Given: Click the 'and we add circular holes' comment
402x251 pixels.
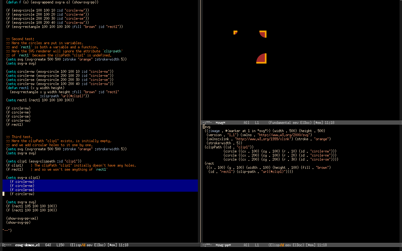Looking at the screenshot, I should [x=49, y=145].
